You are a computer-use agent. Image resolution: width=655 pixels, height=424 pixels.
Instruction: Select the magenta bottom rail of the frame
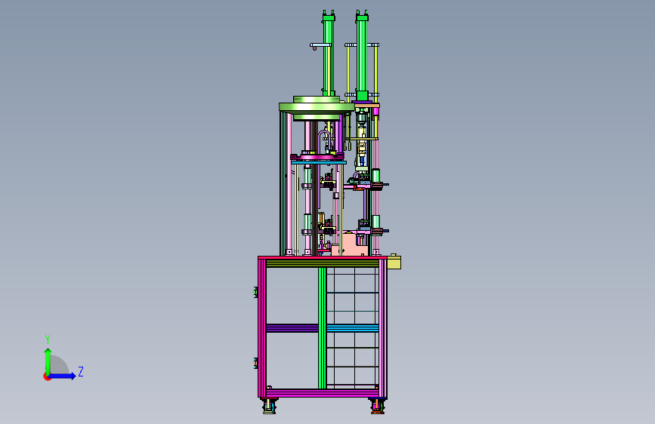(x=322, y=393)
